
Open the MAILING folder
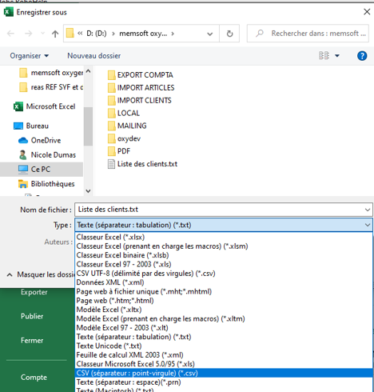[127, 126]
